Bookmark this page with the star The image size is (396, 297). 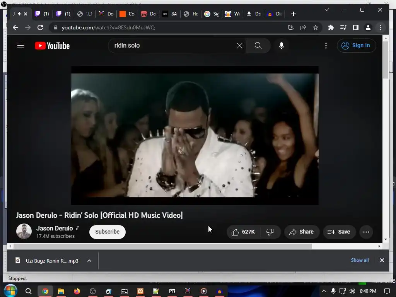tap(316, 27)
